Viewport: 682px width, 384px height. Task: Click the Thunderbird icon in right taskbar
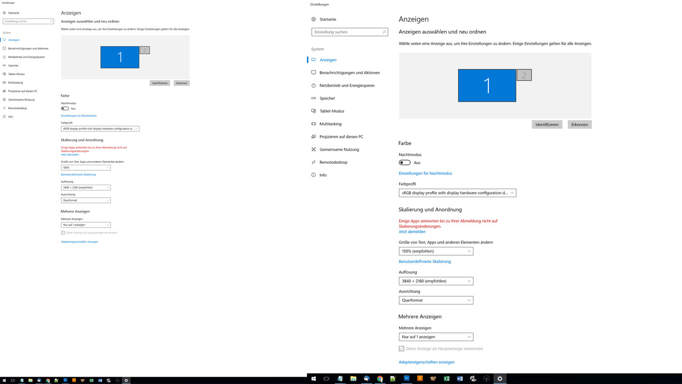(366, 379)
